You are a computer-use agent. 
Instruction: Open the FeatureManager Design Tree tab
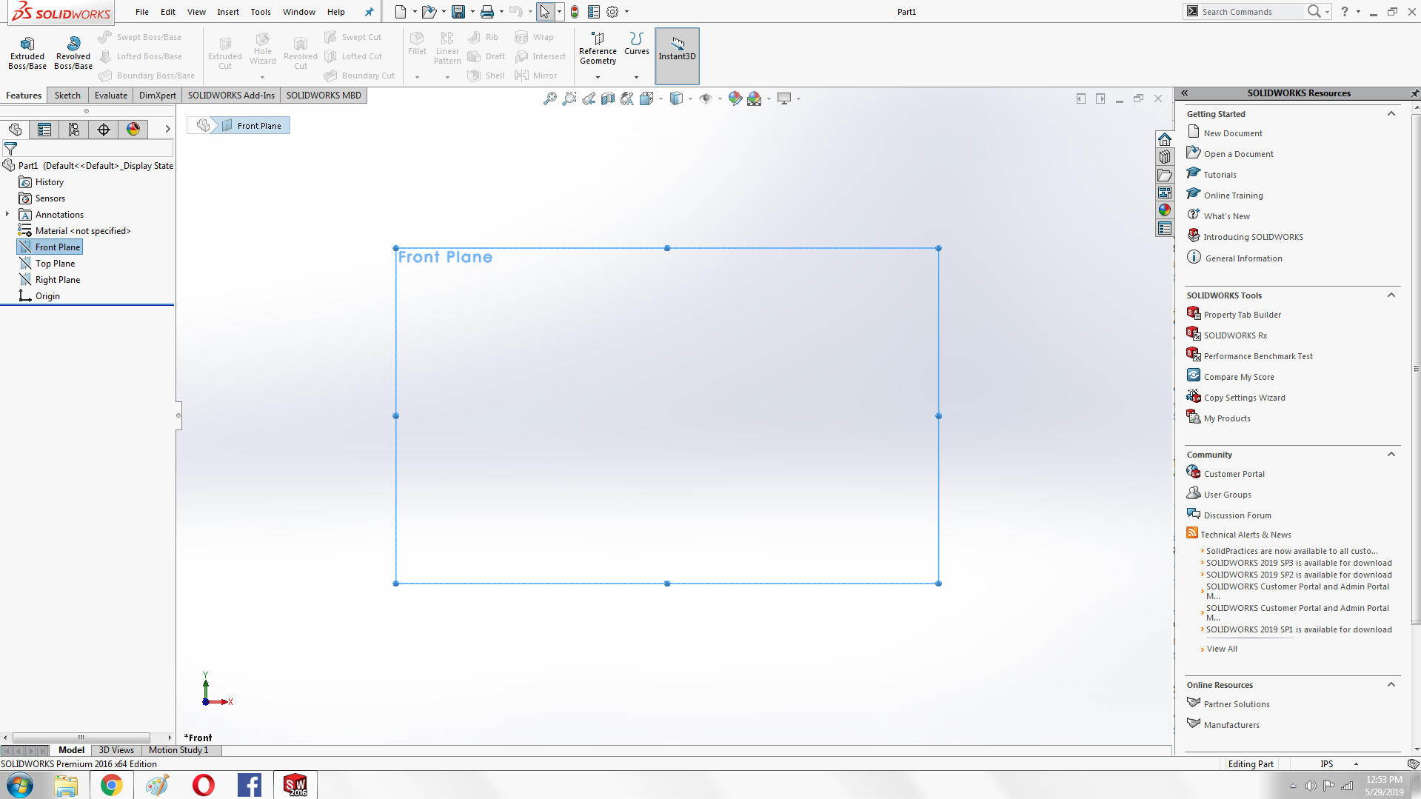pyautogui.click(x=15, y=130)
